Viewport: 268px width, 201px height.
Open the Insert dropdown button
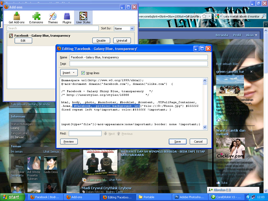point(69,73)
